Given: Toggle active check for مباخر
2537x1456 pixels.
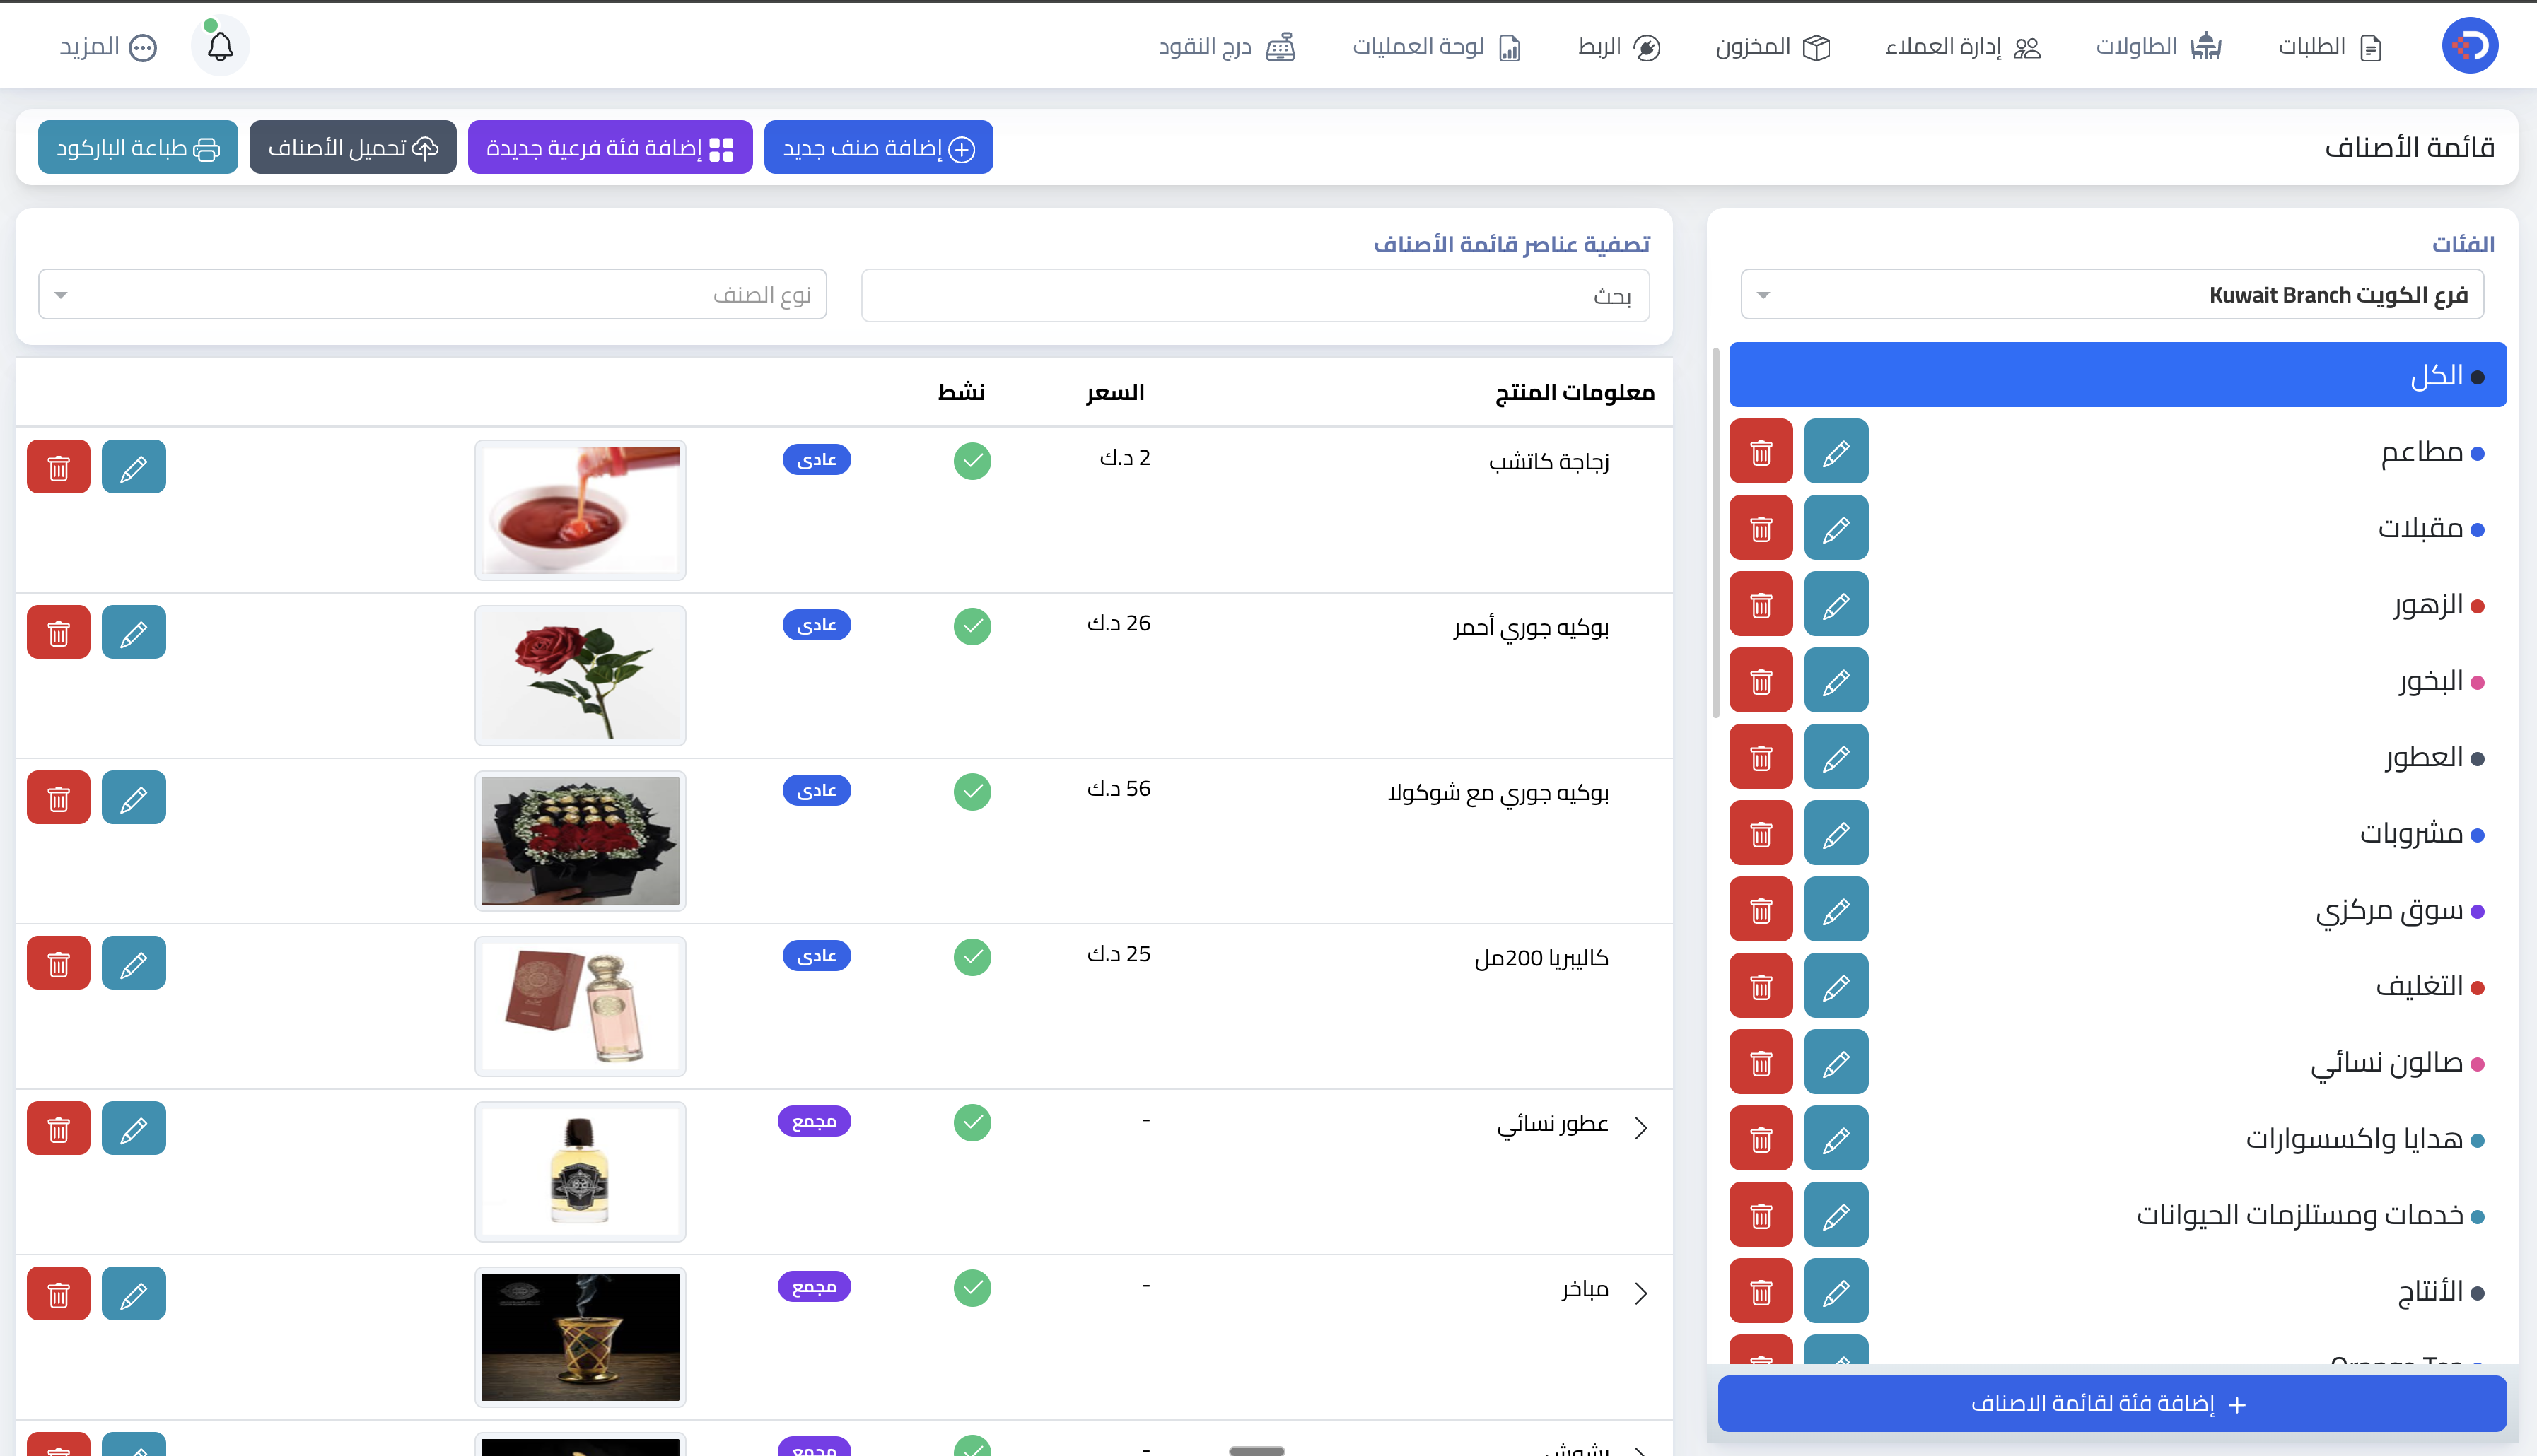Looking at the screenshot, I should [972, 1288].
